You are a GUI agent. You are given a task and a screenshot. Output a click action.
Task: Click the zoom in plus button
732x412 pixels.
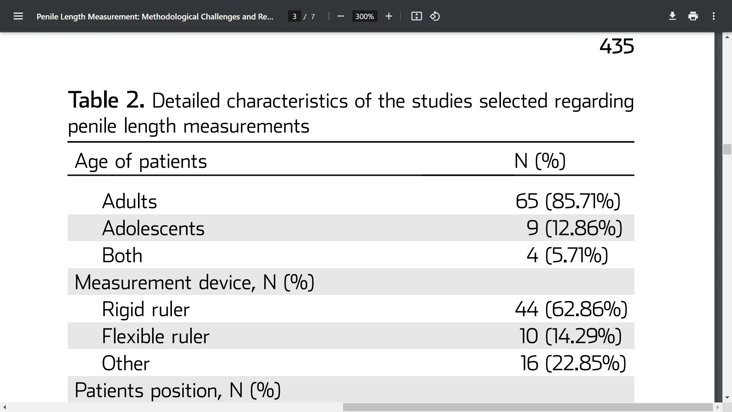pyautogui.click(x=388, y=16)
